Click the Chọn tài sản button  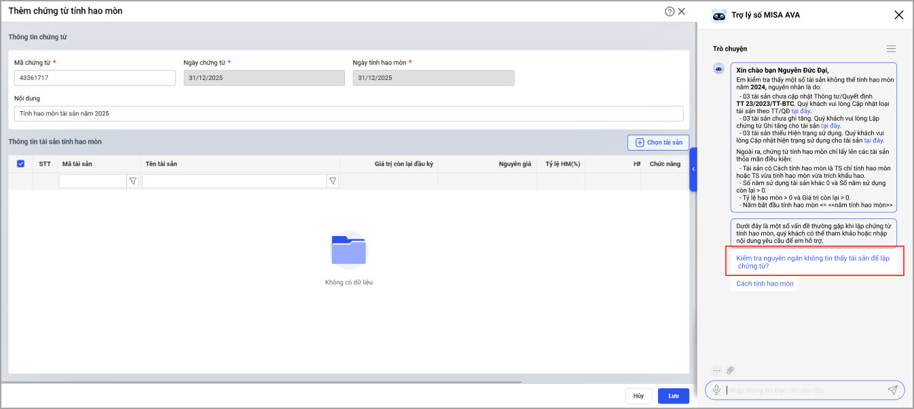tap(658, 142)
